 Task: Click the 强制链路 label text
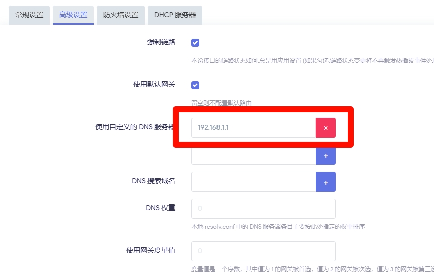[x=161, y=42]
